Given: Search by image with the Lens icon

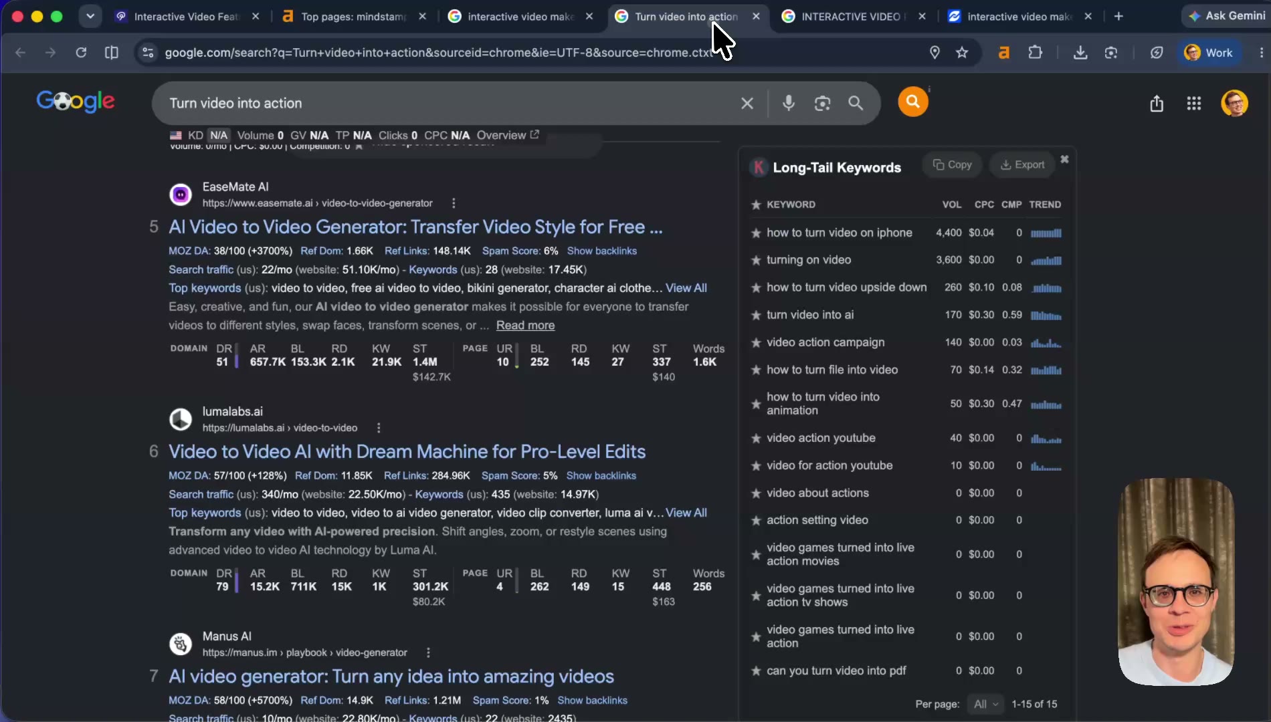Looking at the screenshot, I should [x=822, y=103].
